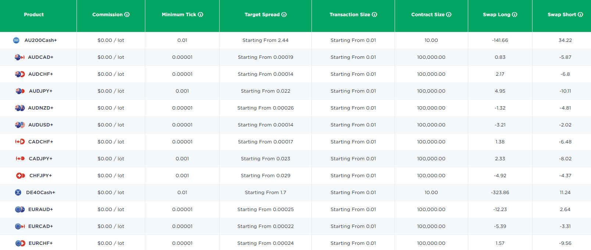The image size is (591, 250).
Task: Click the CADJPY+ flag pair icon
Action: point(20,159)
